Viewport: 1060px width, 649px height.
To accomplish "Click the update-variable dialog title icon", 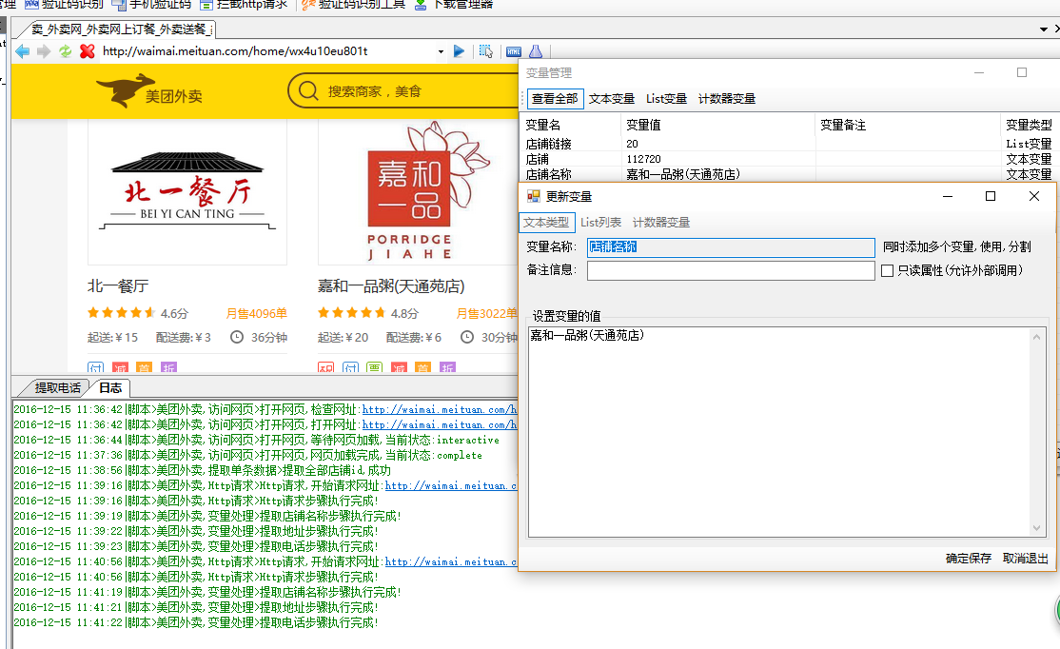I will click(x=534, y=196).
